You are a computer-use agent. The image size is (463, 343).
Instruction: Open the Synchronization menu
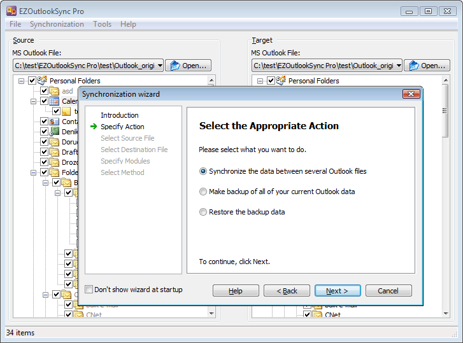pos(57,24)
